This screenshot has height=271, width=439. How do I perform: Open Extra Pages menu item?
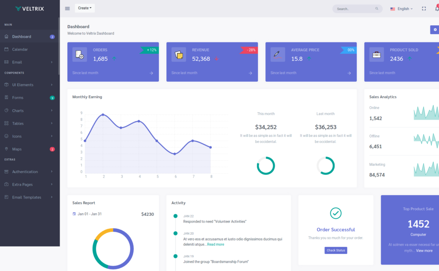pos(30,184)
